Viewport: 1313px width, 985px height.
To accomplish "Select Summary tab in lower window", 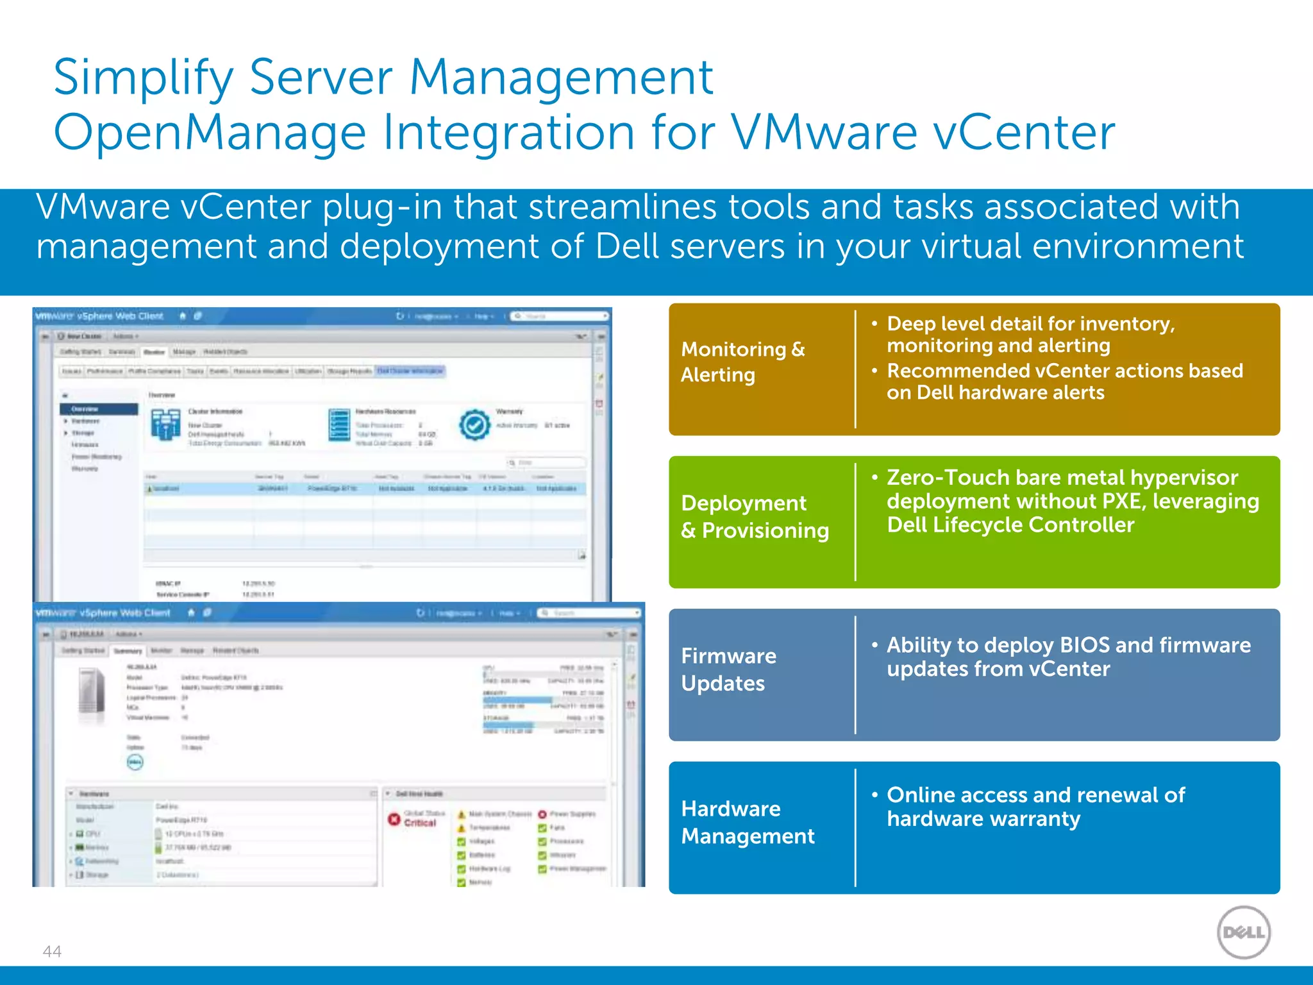I will tap(128, 650).
